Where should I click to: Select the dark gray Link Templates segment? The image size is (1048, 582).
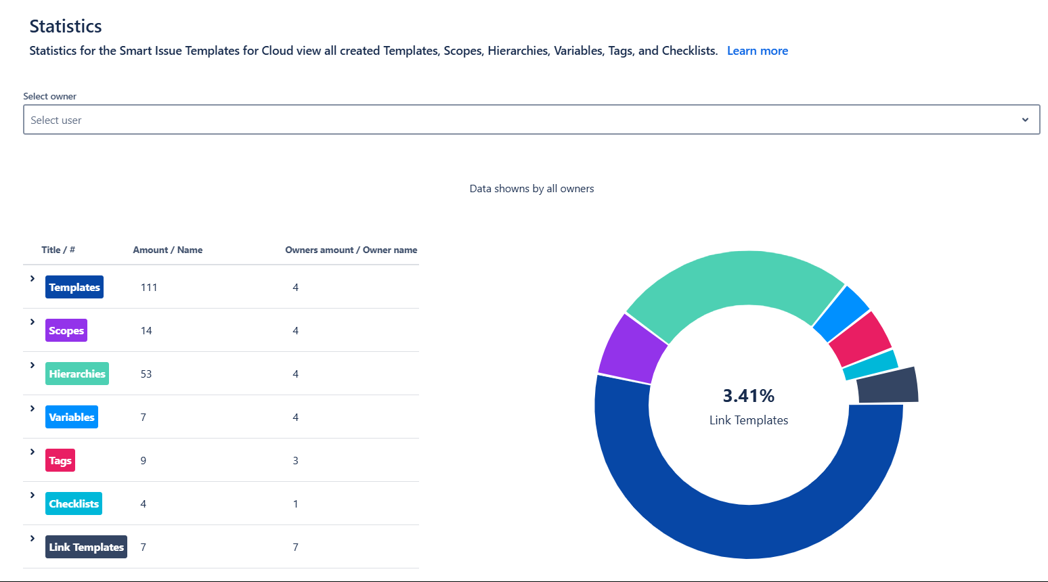pyautogui.click(x=888, y=386)
